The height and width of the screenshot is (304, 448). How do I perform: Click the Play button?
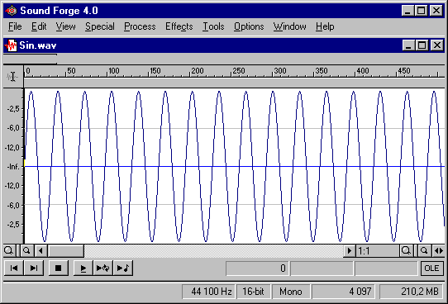(x=83, y=268)
